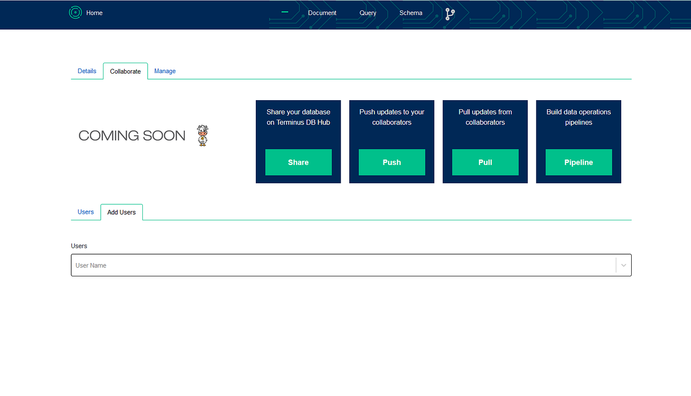Viewport: 691px width, 396px height.
Task: Open the branch icon in navbar
Action: (450, 14)
